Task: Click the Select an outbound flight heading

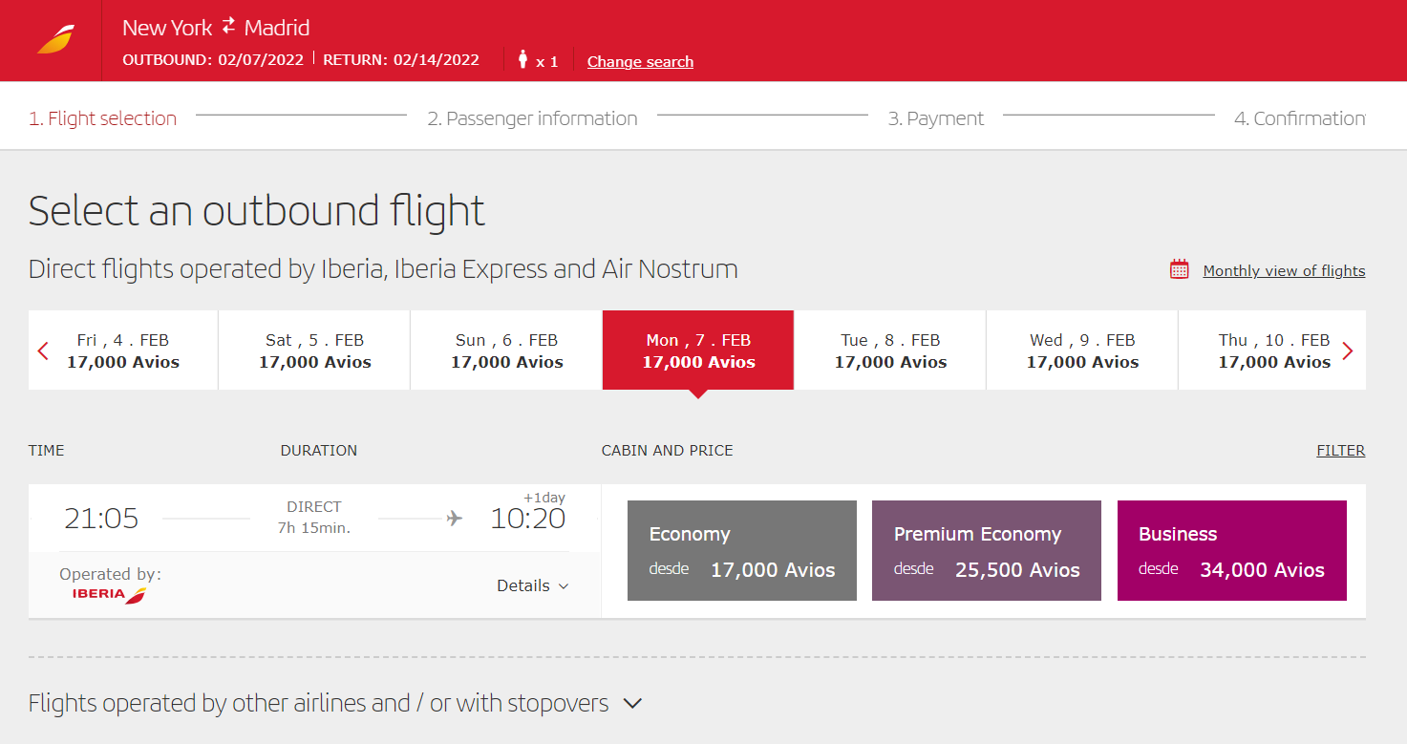Action: tap(257, 211)
